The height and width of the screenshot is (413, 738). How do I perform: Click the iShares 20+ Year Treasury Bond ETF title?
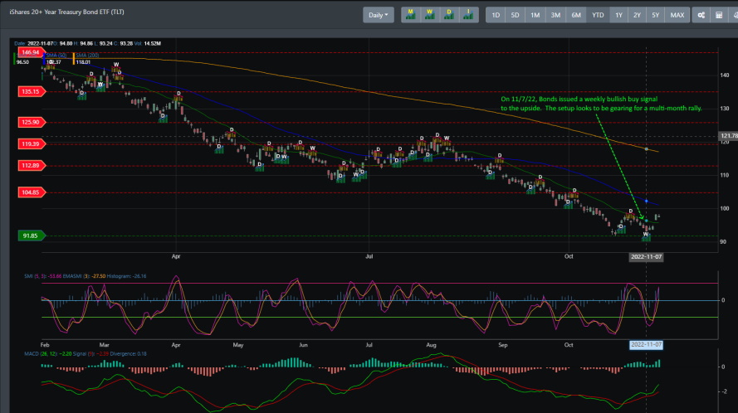pos(67,12)
